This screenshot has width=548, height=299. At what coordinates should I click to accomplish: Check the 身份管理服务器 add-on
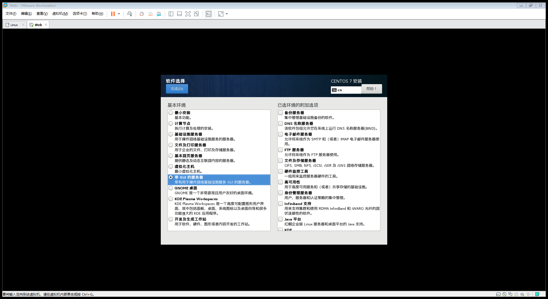pos(281,193)
